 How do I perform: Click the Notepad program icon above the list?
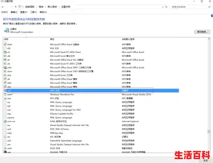(x=6, y=30)
